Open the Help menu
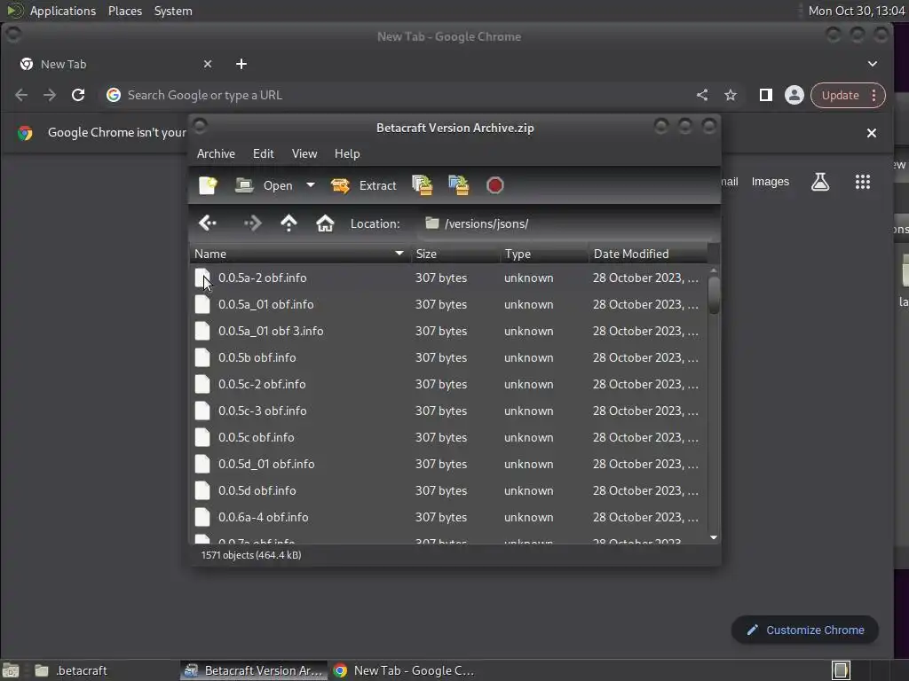Screen dimensions: 909x681 [347, 153]
